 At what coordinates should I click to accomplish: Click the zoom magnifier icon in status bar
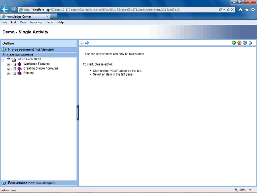236,190
